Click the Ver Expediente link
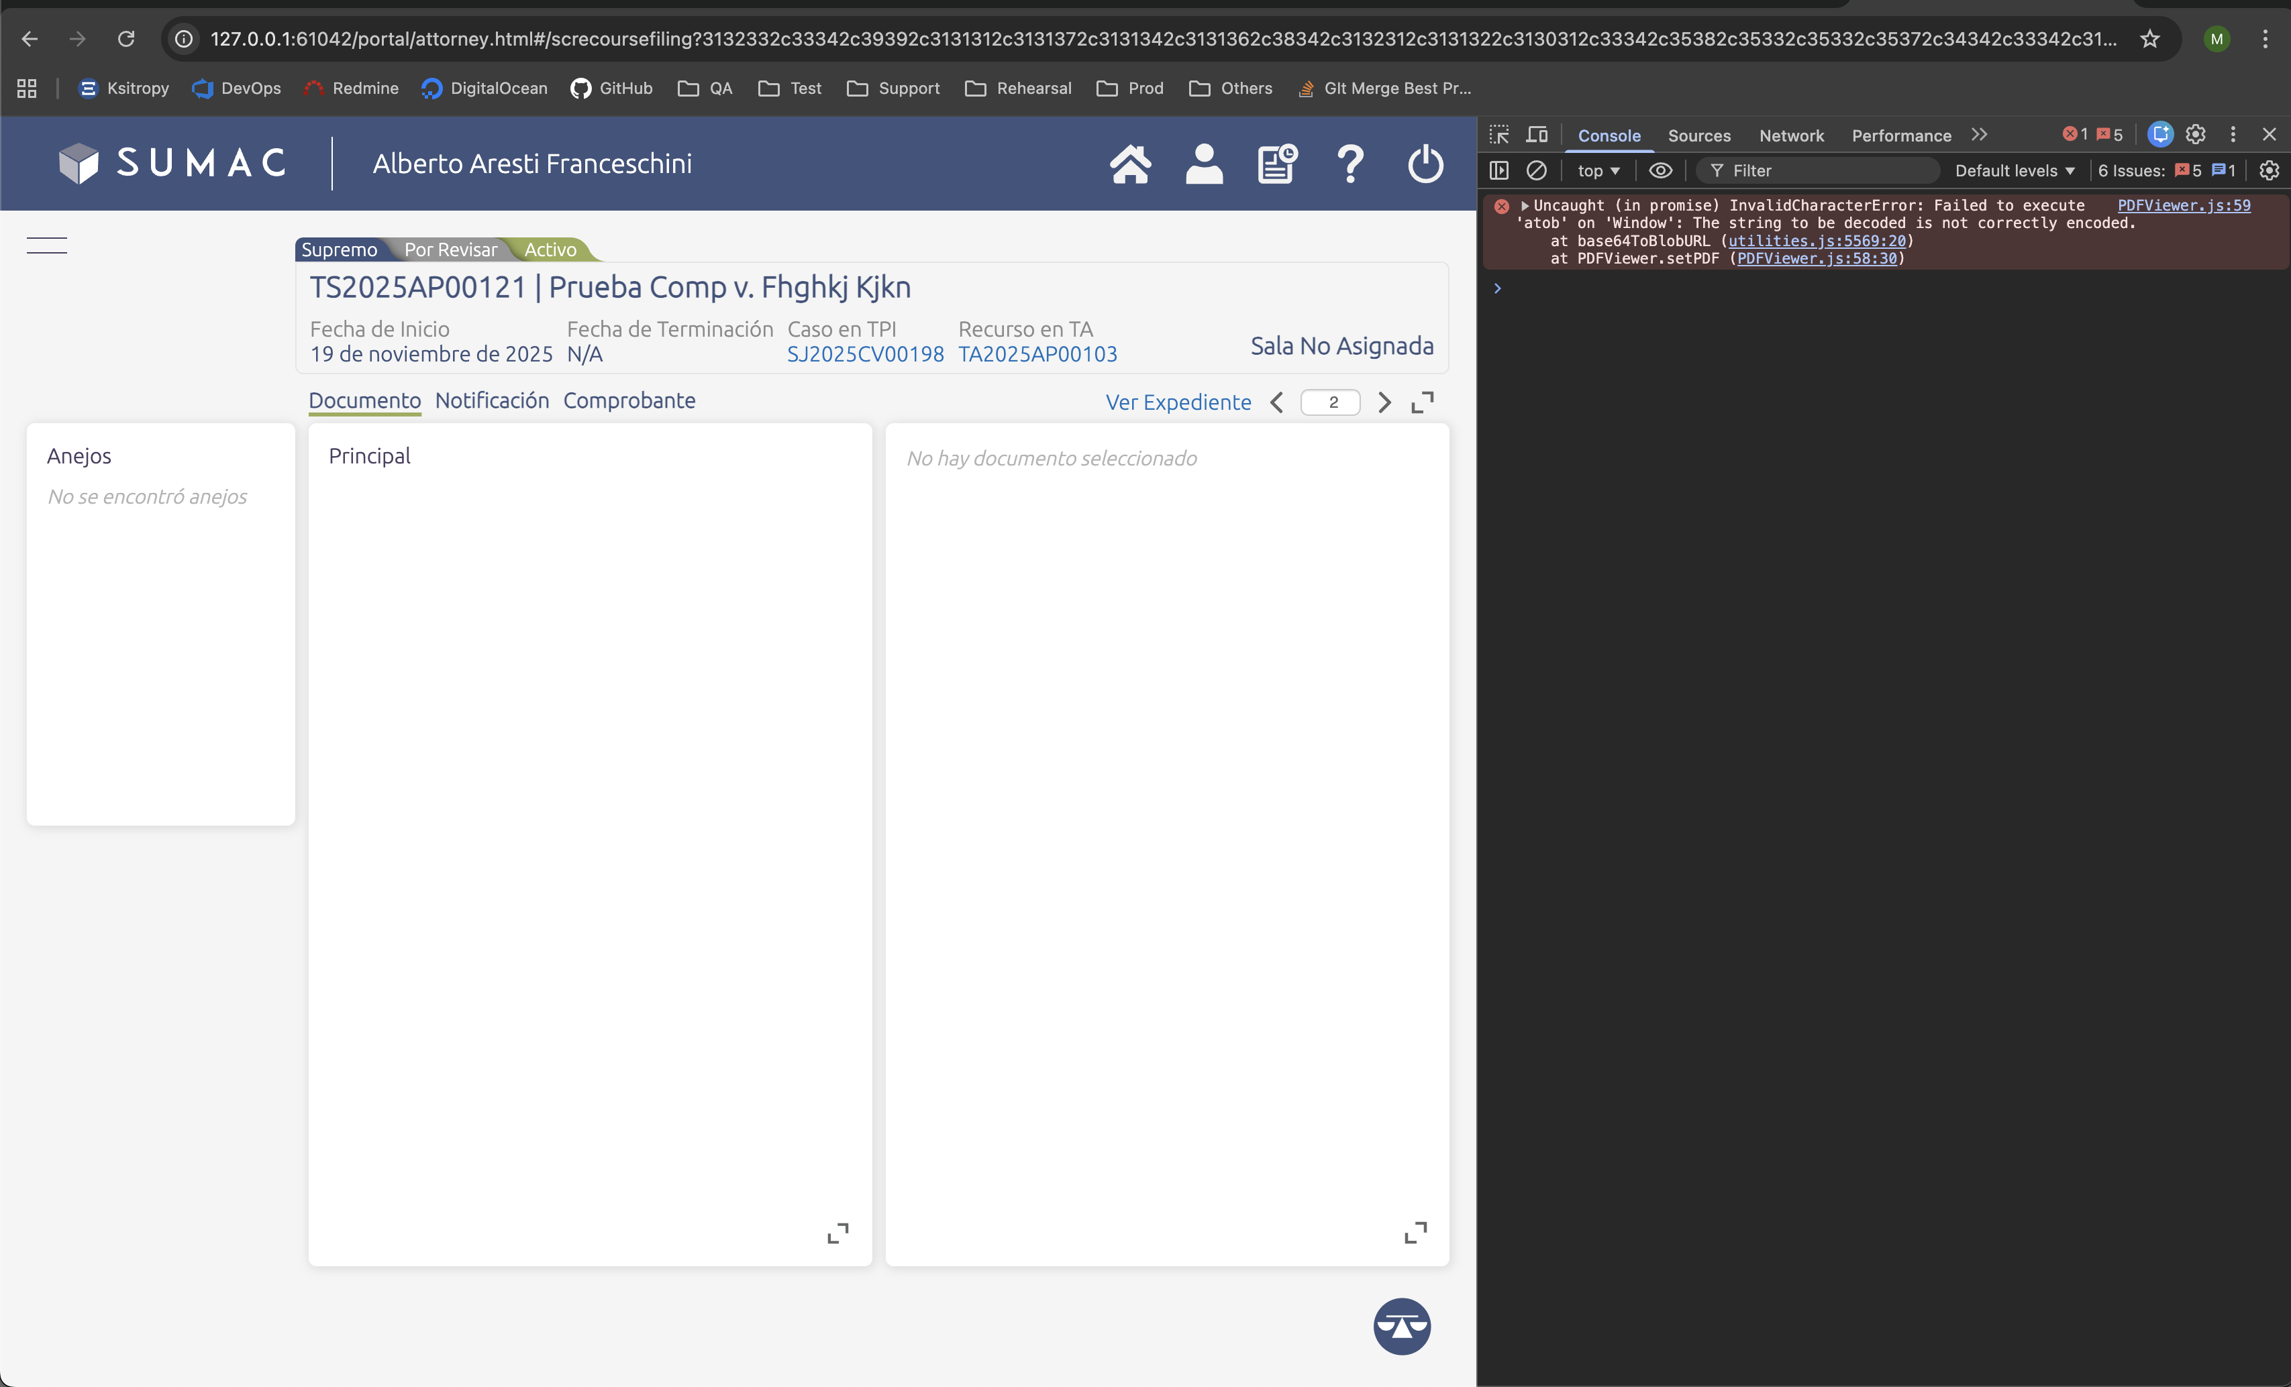The height and width of the screenshot is (1387, 2291). [1178, 402]
